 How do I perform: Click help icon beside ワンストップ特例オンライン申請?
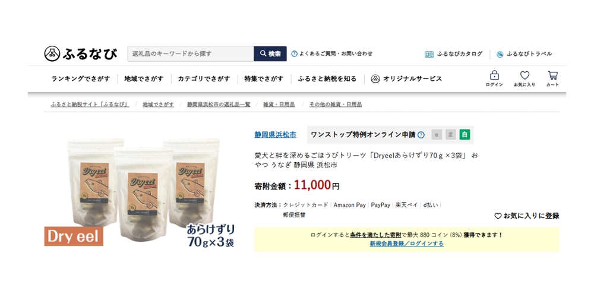[x=421, y=135]
